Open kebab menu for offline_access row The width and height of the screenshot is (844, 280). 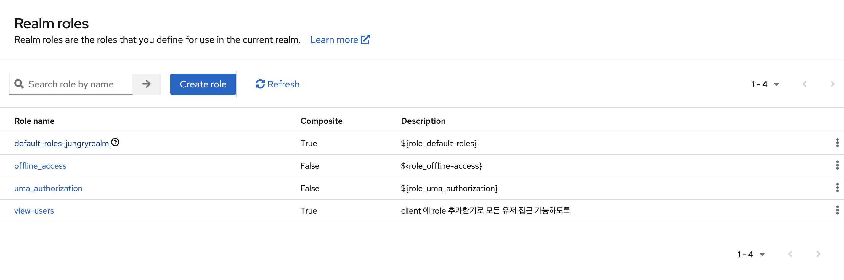coord(837,165)
